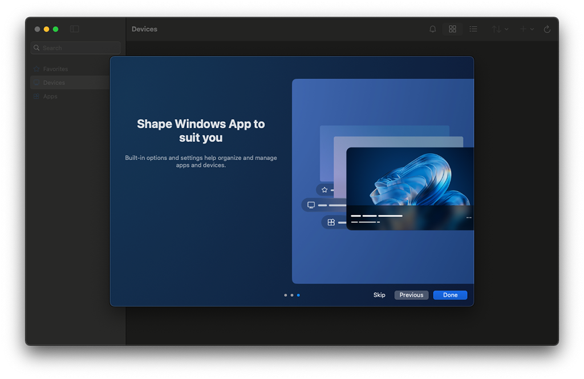Select the third onboarding page dot
Screen dimensions: 584x379
(298, 295)
